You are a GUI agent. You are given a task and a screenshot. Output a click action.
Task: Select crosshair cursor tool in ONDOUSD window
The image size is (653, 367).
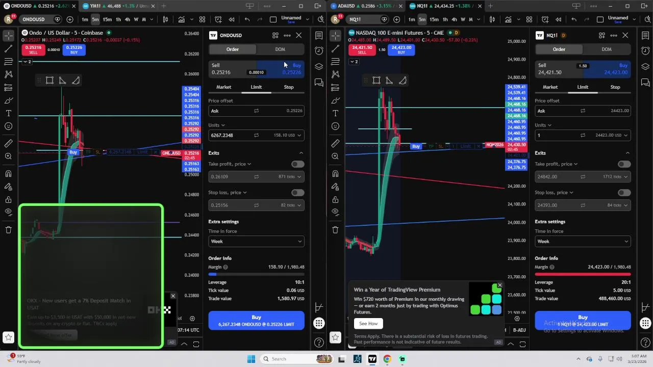pos(8,36)
